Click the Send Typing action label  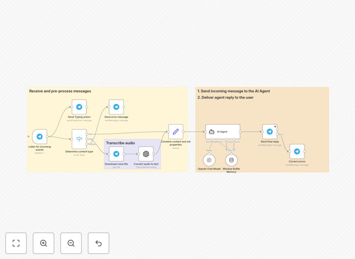coord(79,117)
